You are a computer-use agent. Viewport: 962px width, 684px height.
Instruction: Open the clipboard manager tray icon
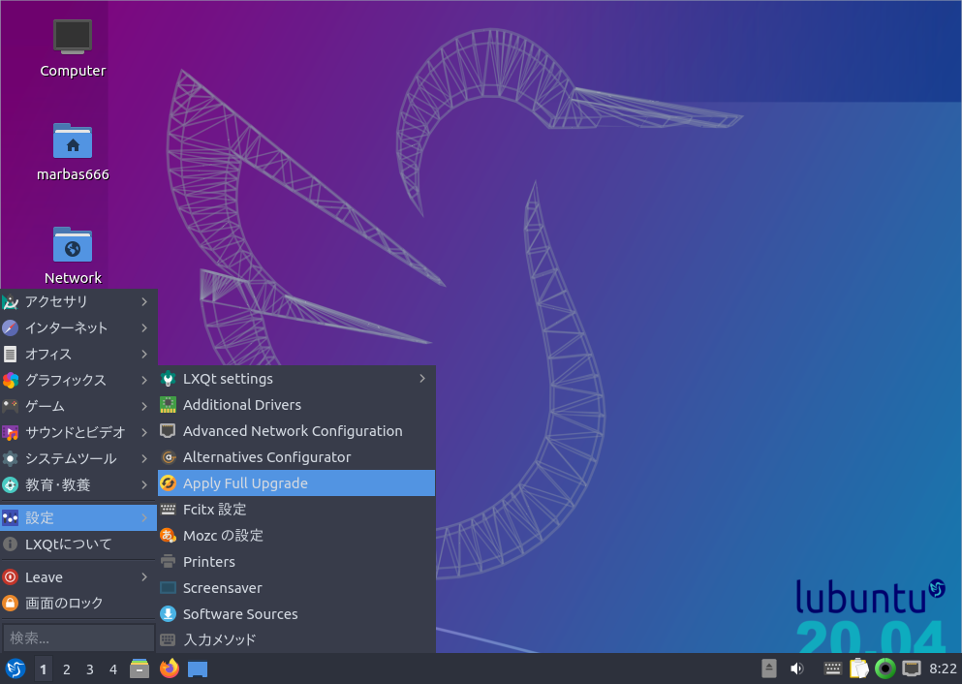click(859, 668)
